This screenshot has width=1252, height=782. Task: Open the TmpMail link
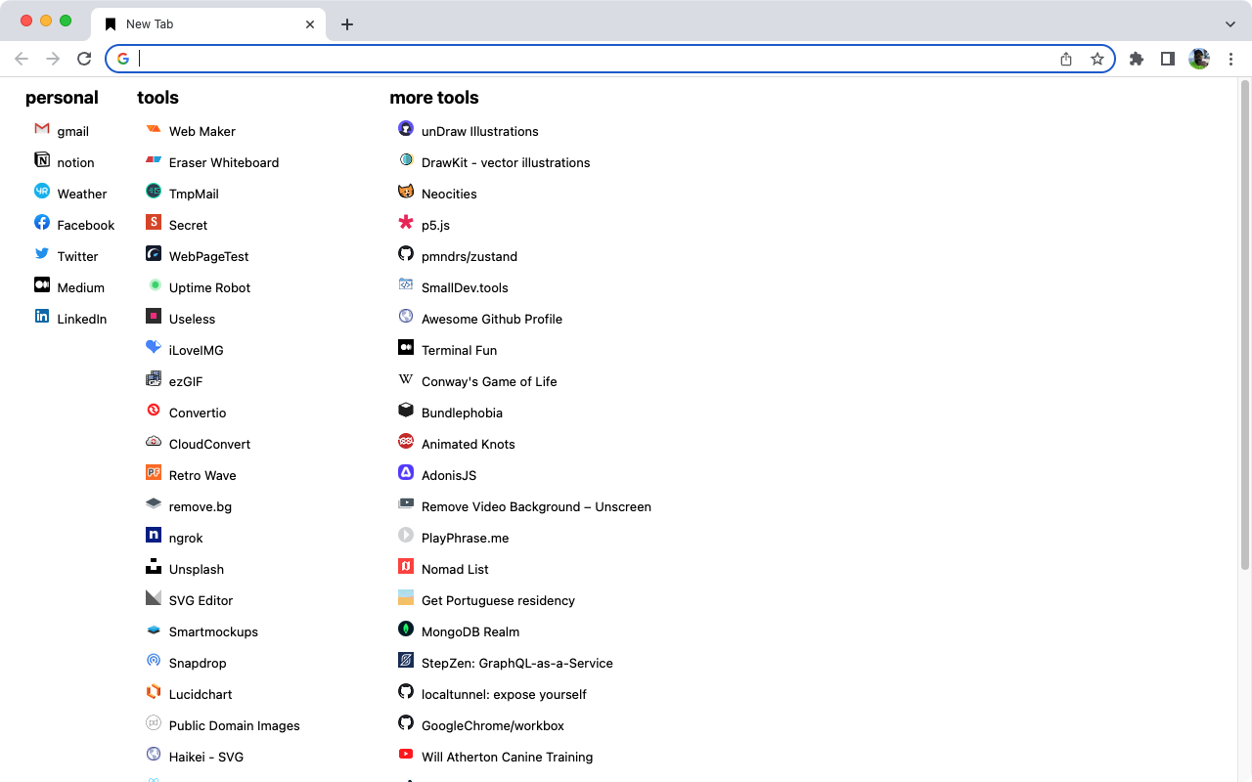[194, 194]
